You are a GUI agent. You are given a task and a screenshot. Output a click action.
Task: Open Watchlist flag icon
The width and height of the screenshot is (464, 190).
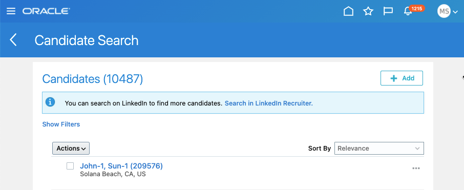388,11
